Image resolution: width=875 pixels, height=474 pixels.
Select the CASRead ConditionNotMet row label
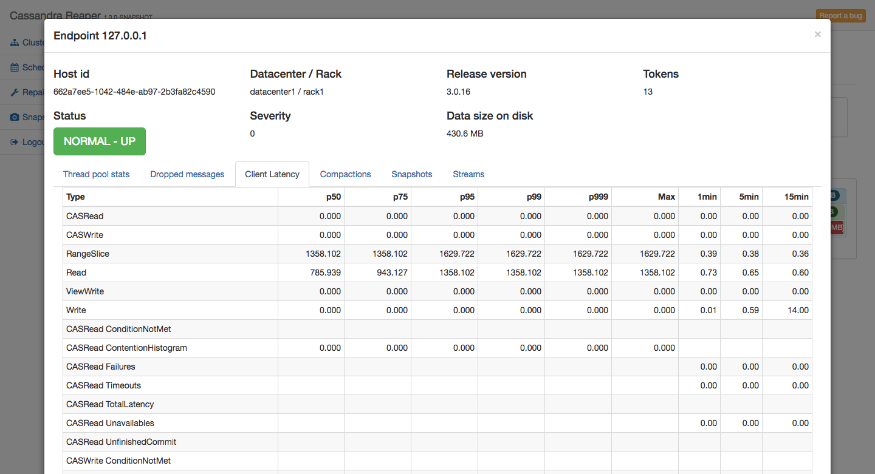coord(118,329)
